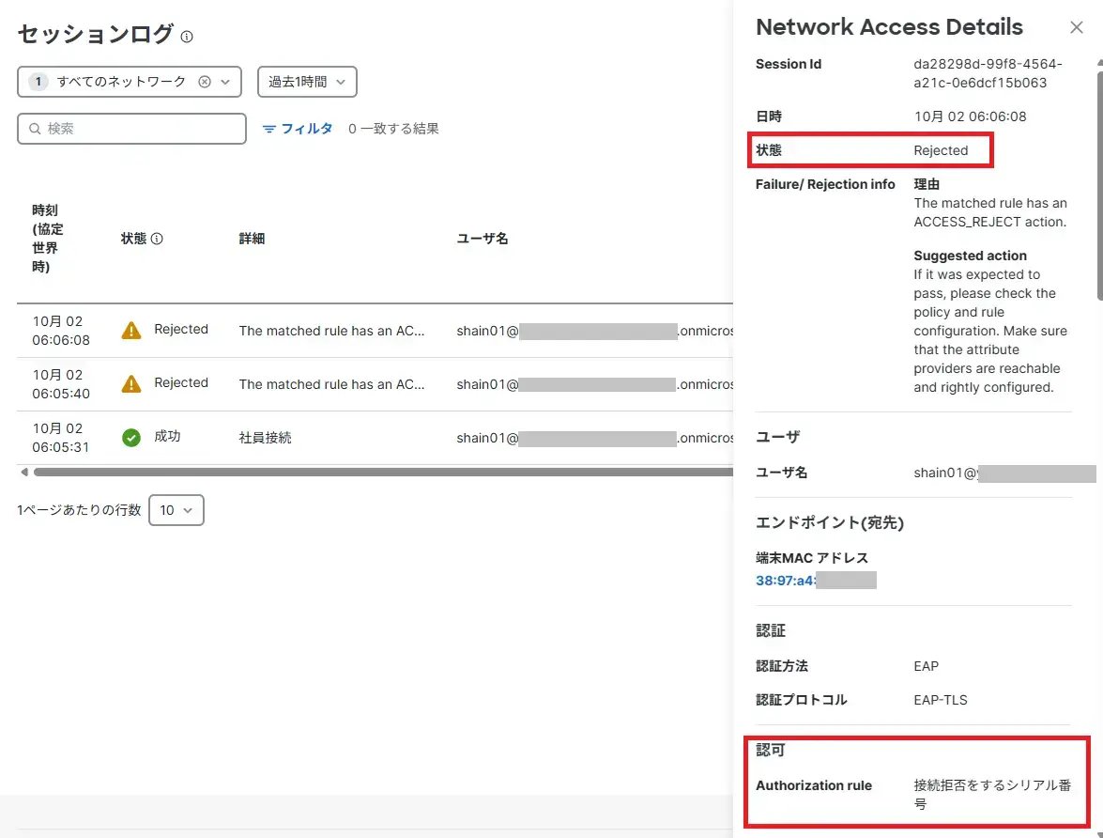The height and width of the screenshot is (838, 1103).
Task: Click the 検索 search input field
Action: point(131,129)
